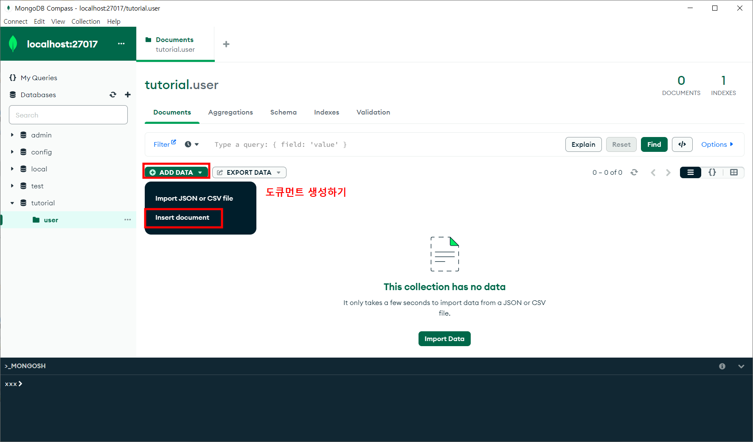Expand query Options
The image size is (753, 442).
(717, 145)
